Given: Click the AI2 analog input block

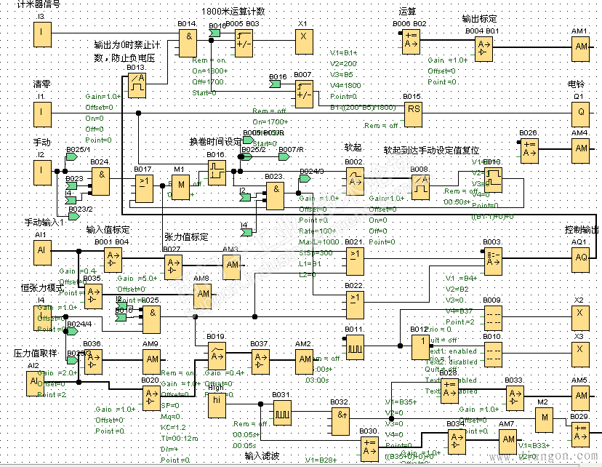Looking at the screenshot, I should (34, 382).
